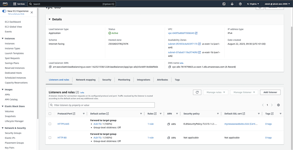Collapse the Elastic Block Store sidebar section
Screen dimensions: 293x150
(3, 106)
